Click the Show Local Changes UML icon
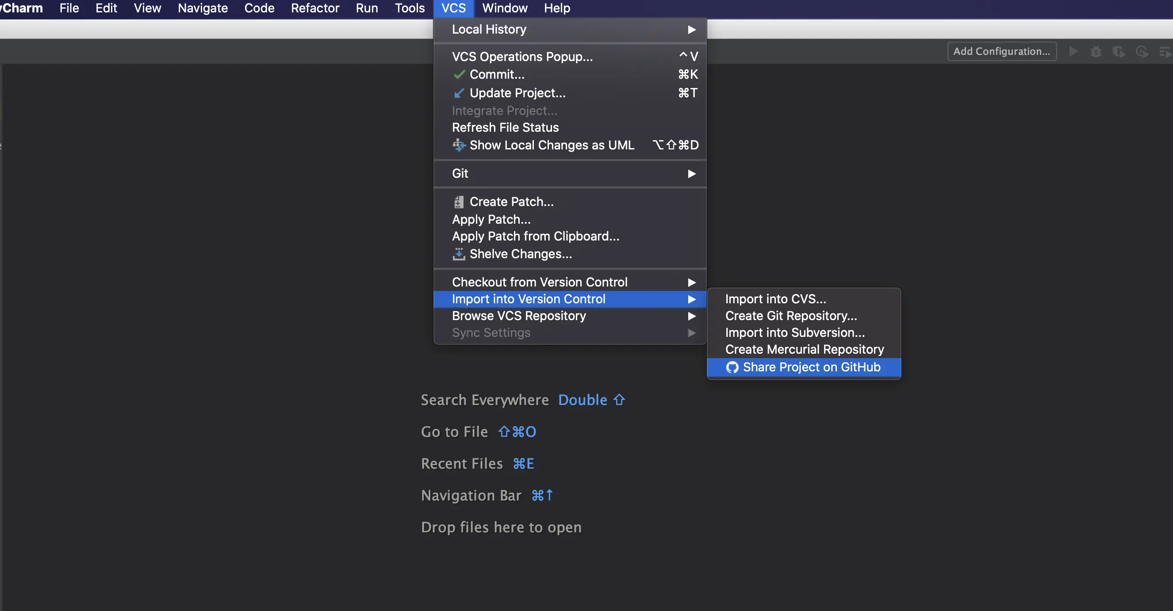 coord(459,145)
